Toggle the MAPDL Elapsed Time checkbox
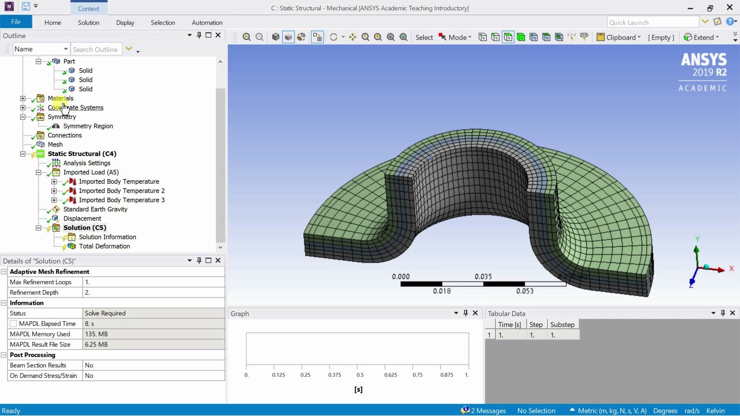The width and height of the screenshot is (740, 416). pyautogui.click(x=13, y=324)
